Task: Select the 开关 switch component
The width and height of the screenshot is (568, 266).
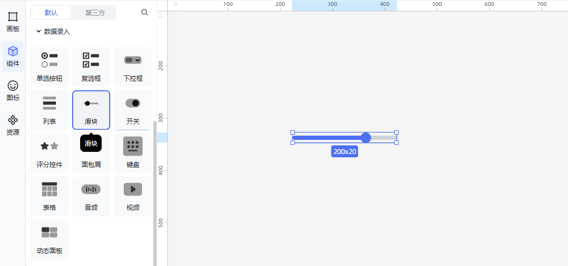Action: click(x=133, y=110)
